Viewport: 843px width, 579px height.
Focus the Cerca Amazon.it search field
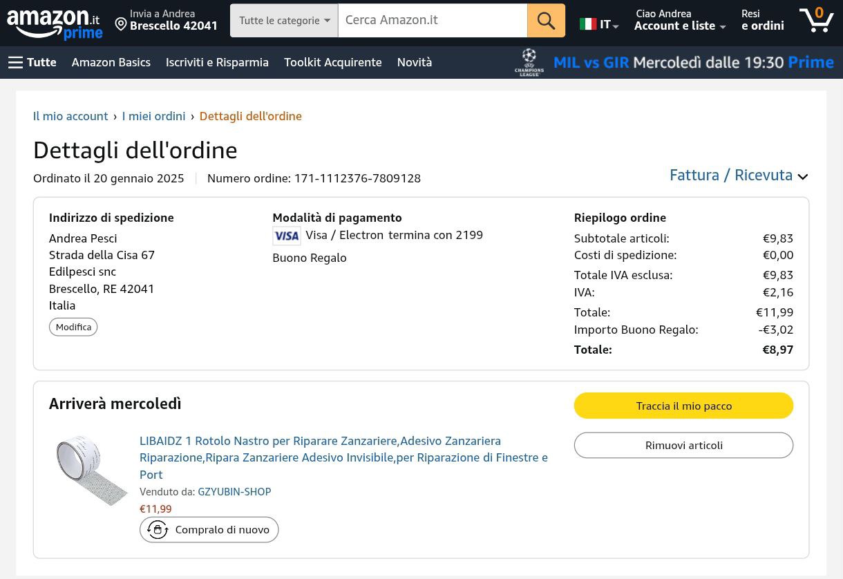tap(432, 21)
